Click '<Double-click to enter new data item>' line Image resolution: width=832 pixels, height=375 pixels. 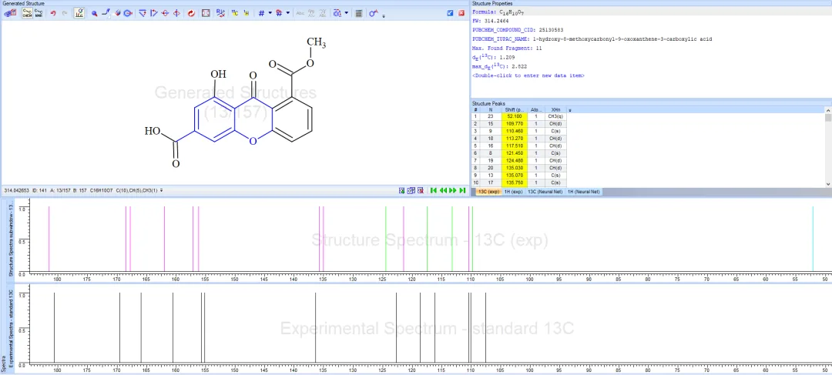[528, 76]
